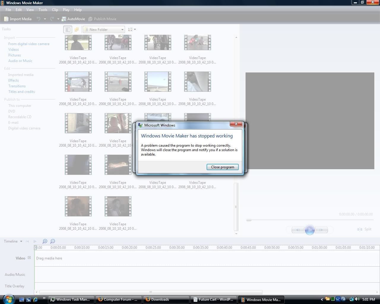Screen dimensions: 380x304
Task: Open the Play menu
Action: pos(66,10)
